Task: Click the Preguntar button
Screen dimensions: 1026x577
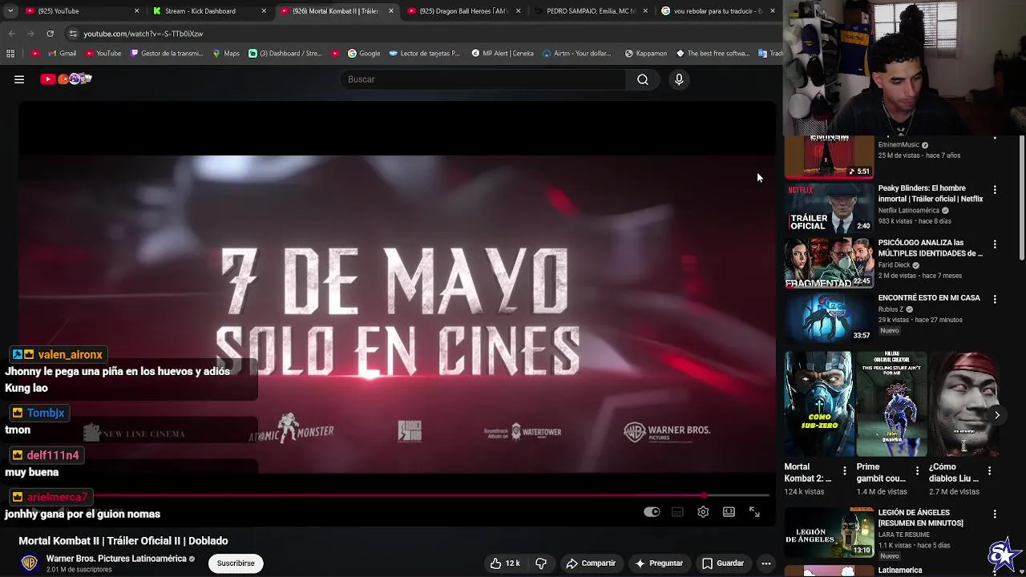Action: click(659, 563)
